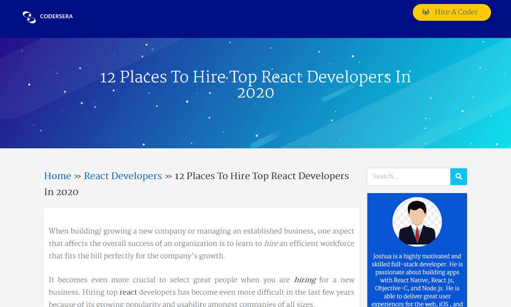Click the Joshua author bio text
Screen dimensions: 511x307
(x=417, y=280)
